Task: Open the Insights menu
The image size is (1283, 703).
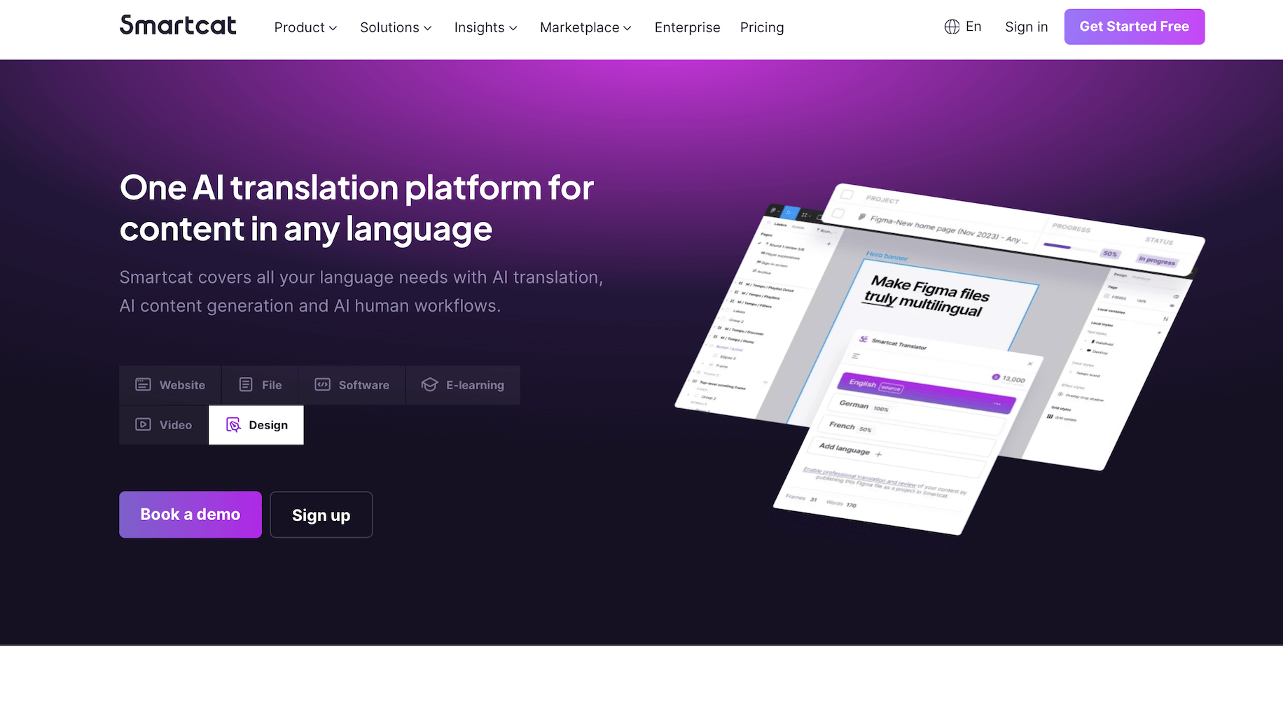Action: point(485,27)
